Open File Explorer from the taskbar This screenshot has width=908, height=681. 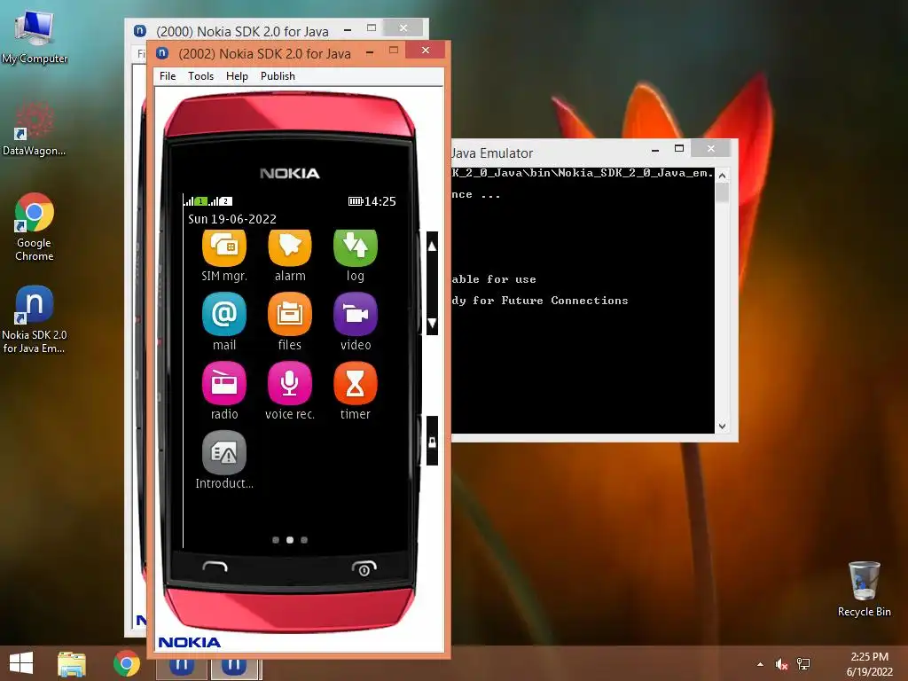[x=72, y=663]
